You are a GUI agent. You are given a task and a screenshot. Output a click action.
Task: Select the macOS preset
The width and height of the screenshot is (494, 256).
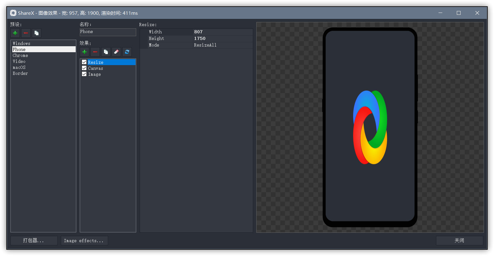coord(44,67)
